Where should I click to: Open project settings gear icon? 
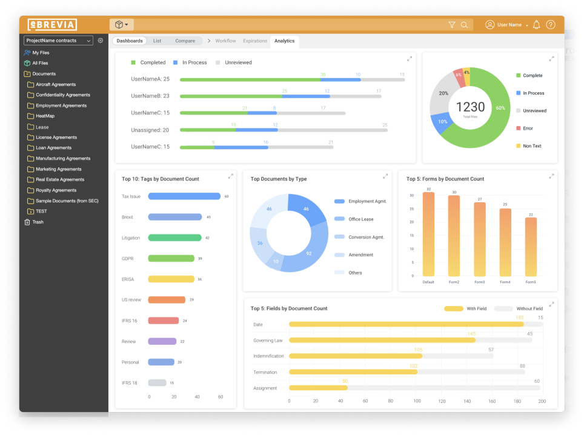pos(100,40)
